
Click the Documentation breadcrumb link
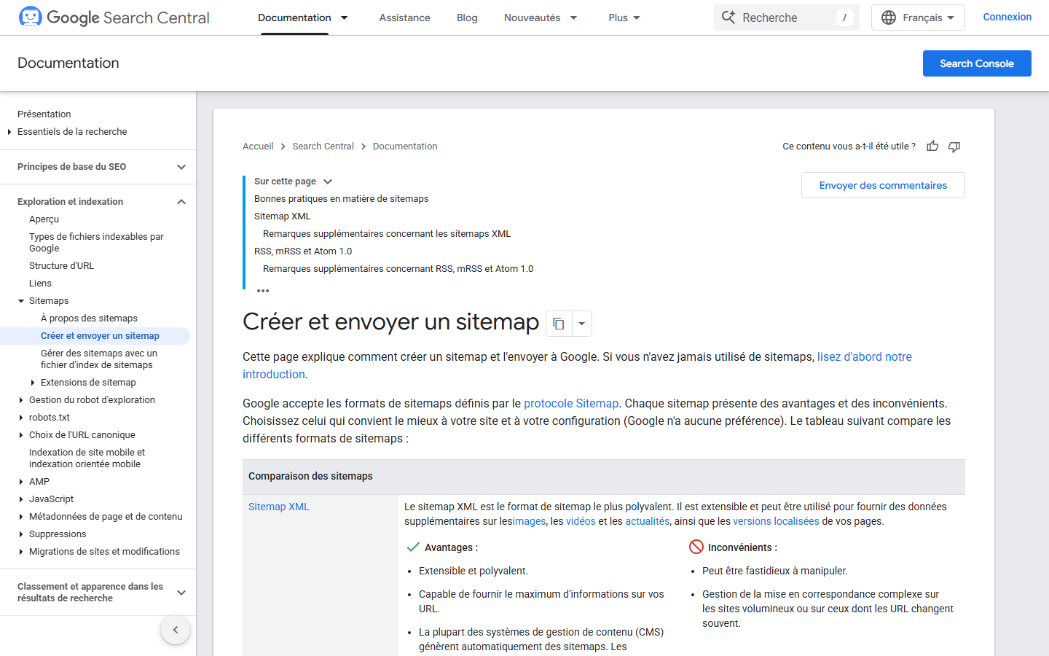(x=405, y=147)
